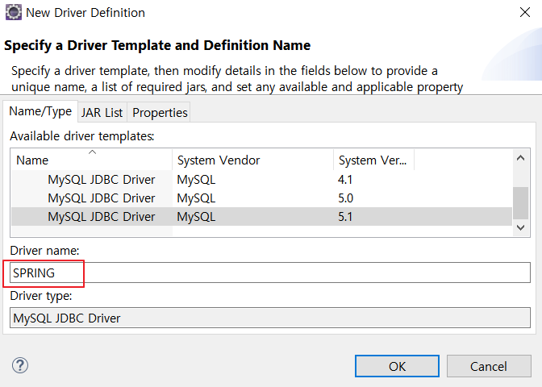Switch to the JAR List tab
This screenshot has height=387, width=542.
[102, 113]
